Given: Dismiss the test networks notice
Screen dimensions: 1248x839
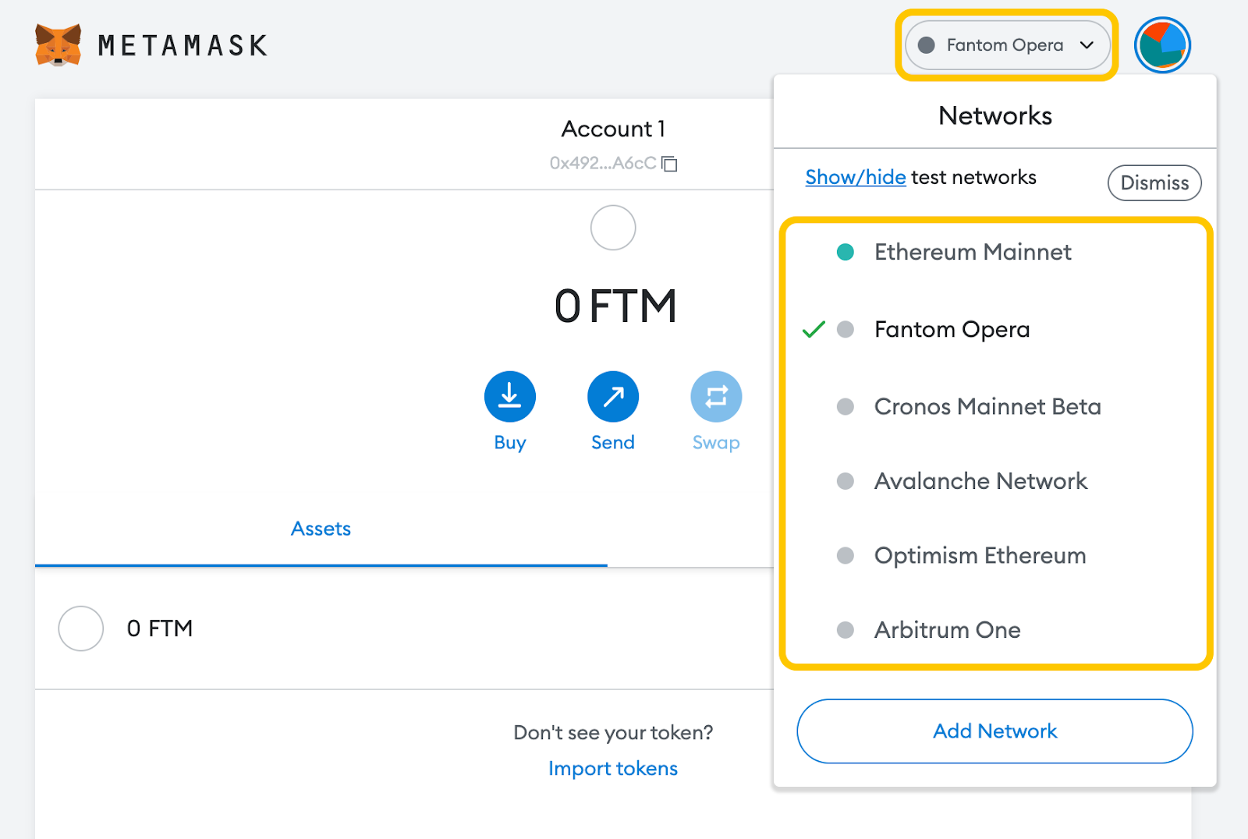Looking at the screenshot, I should (1154, 182).
